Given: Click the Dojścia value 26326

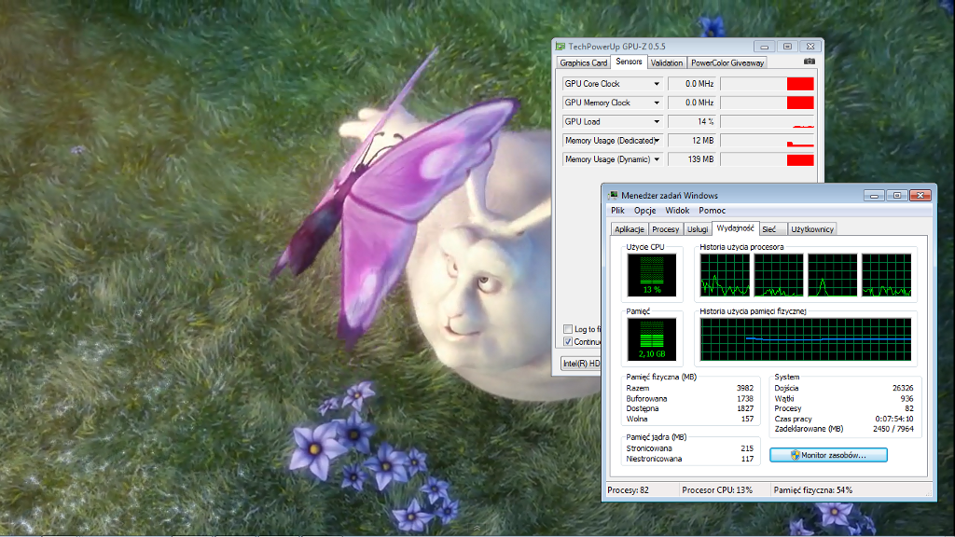Looking at the screenshot, I should click(903, 389).
